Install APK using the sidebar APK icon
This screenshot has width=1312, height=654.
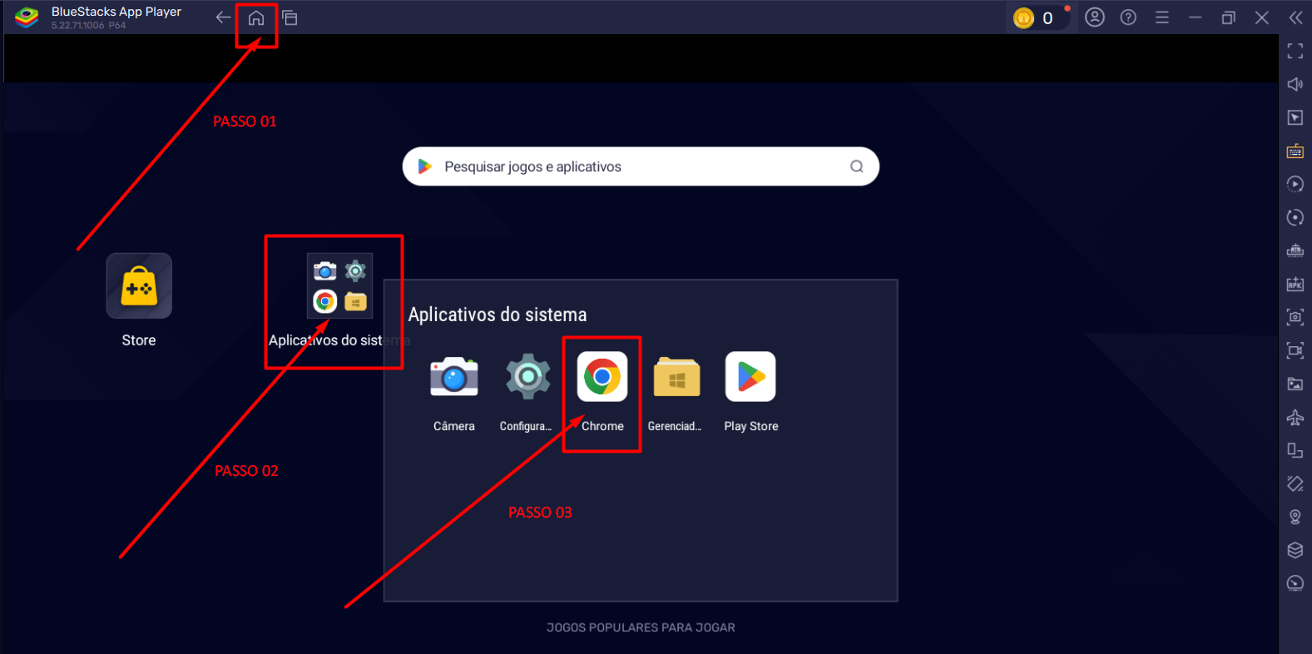coord(1295,284)
